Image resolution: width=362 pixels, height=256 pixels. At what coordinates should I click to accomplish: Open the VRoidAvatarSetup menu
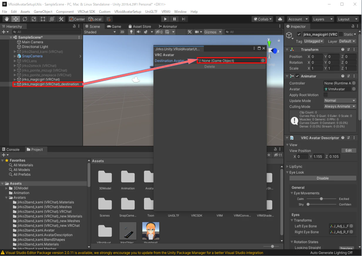128,12
